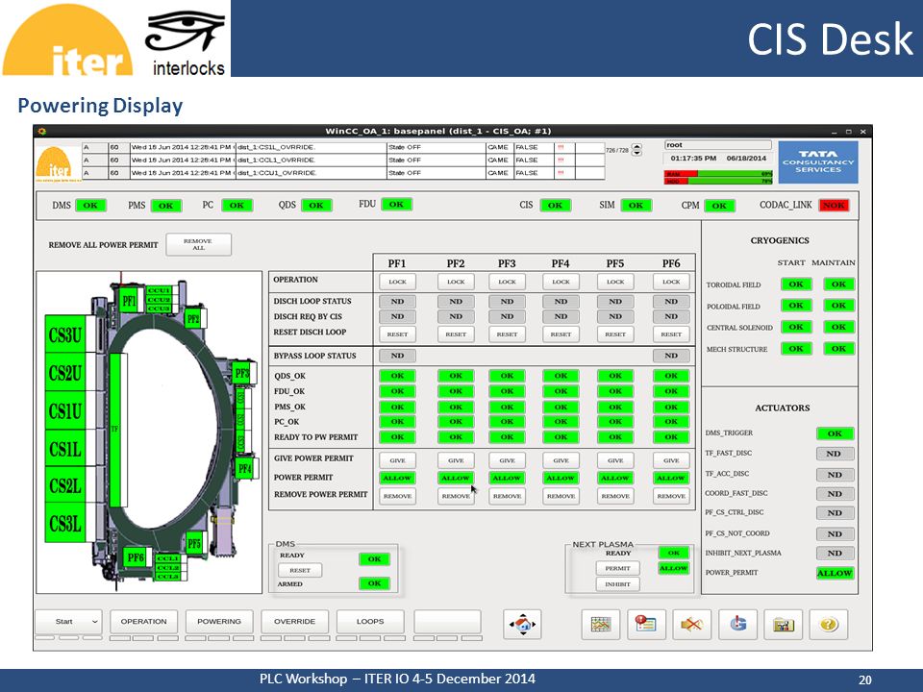Viewport: 923px width, 692px height.
Task: Click the REMOVE ALL power permit button
Action: (x=198, y=244)
